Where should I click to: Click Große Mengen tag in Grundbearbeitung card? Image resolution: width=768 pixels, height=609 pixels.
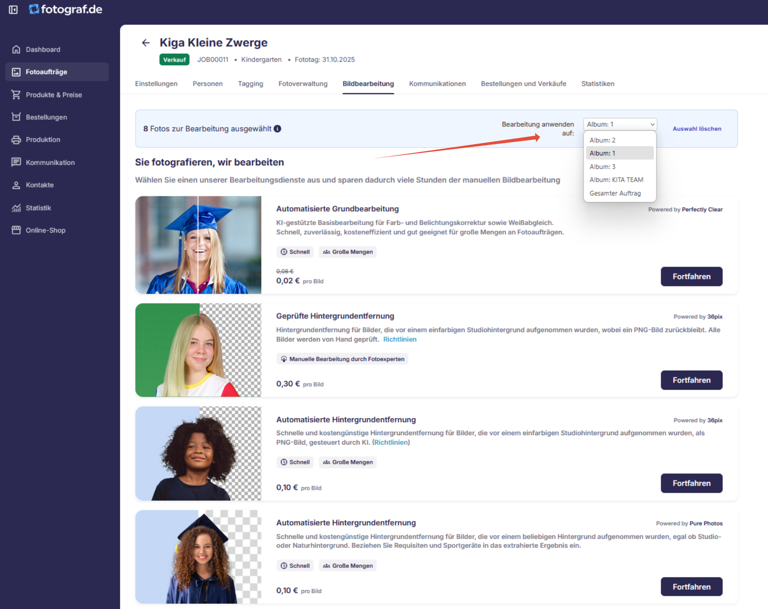tap(348, 252)
